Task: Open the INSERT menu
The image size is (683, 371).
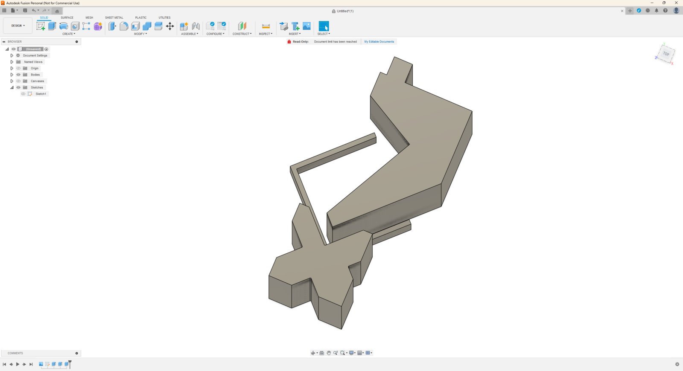Action: (x=295, y=34)
